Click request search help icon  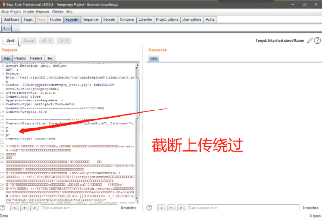(x=3, y=208)
